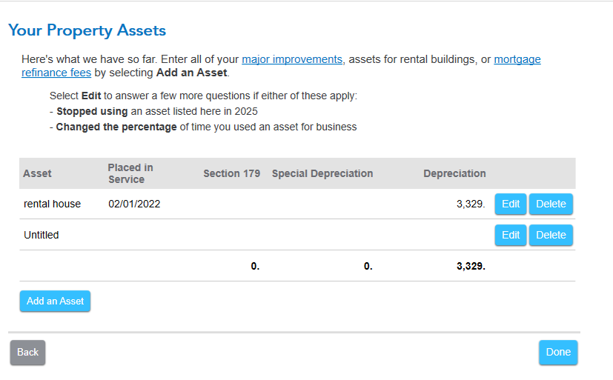Select the rental house asset name
The width and height of the screenshot is (613, 380).
(x=52, y=204)
